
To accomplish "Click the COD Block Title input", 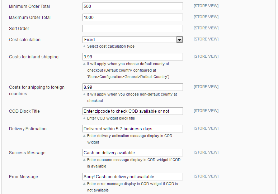I will 132,111.
